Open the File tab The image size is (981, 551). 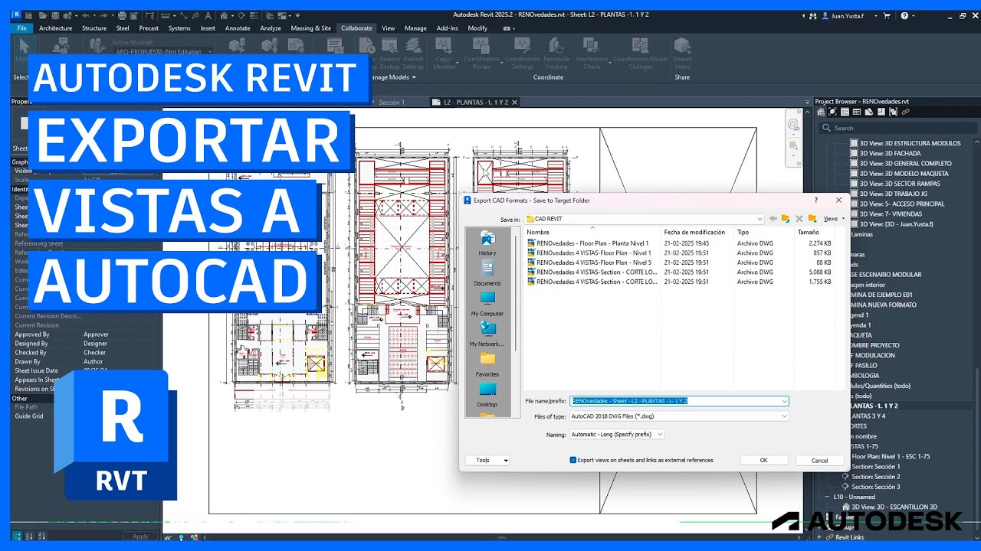(21, 28)
